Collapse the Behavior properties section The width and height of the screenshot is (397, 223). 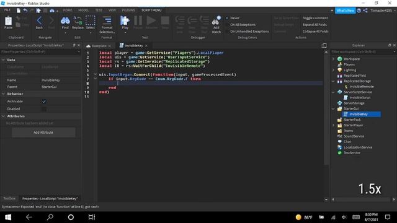pyautogui.click(x=3, y=94)
